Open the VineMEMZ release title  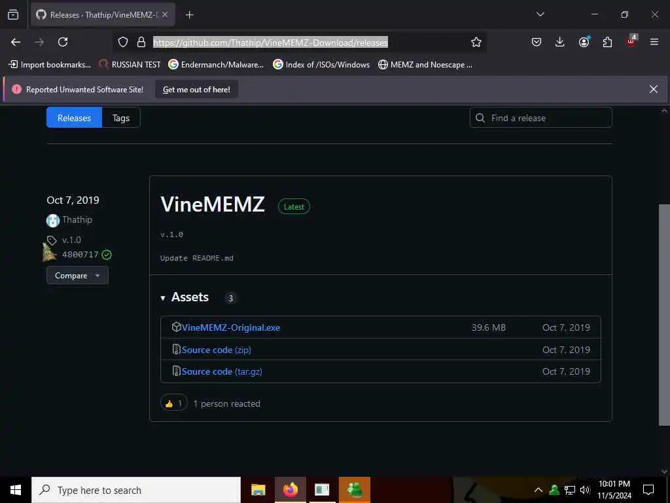click(x=213, y=204)
